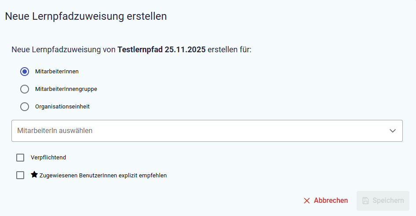
Task: Focus the MitarbeiterIn auswählen placeholder text
Action: pos(55,131)
